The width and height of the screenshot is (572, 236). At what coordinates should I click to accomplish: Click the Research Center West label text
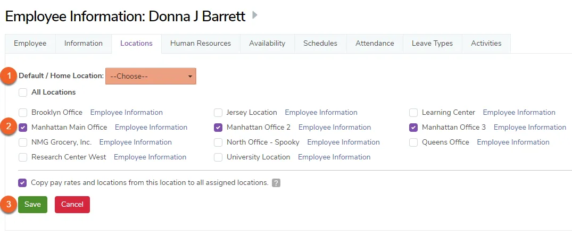coord(69,157)
